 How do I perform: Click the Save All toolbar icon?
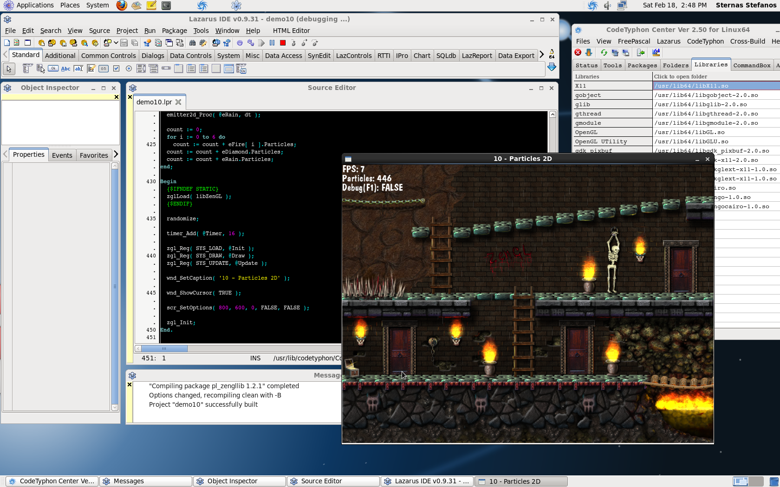(x=135, y=43)
